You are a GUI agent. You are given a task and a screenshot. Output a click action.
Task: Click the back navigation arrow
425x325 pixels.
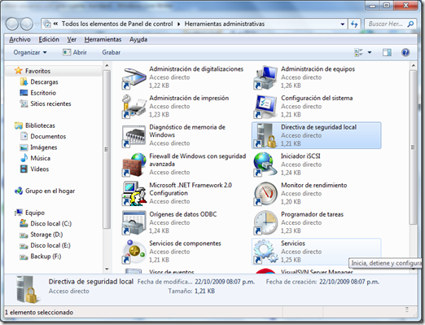point(12,24)
